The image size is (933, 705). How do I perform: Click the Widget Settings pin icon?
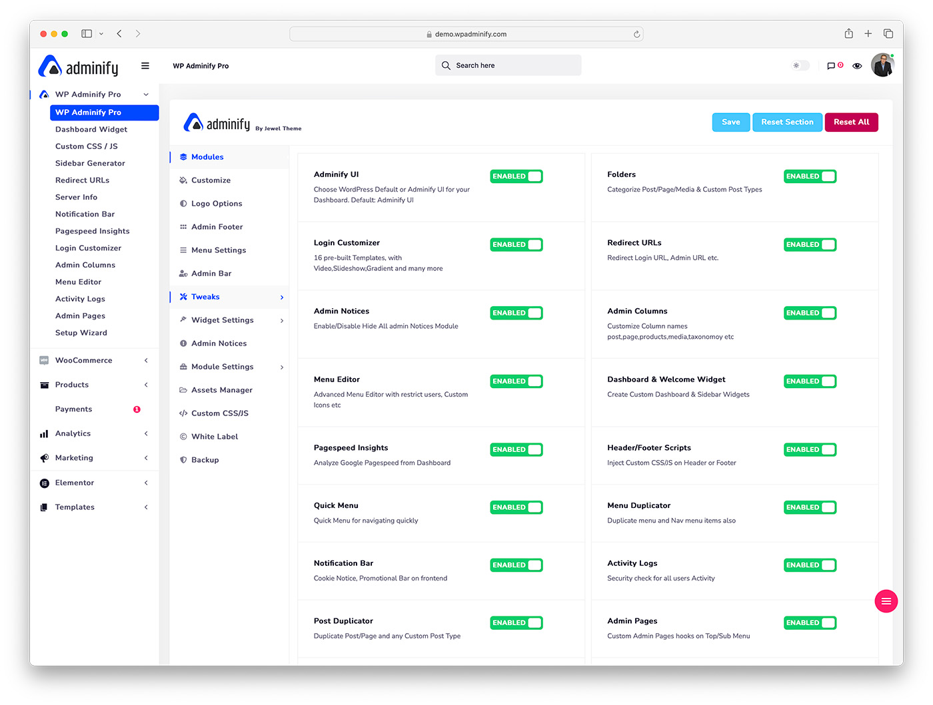pos(183,320)
